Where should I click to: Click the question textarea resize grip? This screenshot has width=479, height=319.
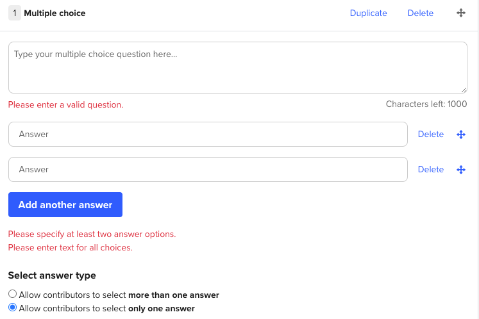tap(464, 90)
